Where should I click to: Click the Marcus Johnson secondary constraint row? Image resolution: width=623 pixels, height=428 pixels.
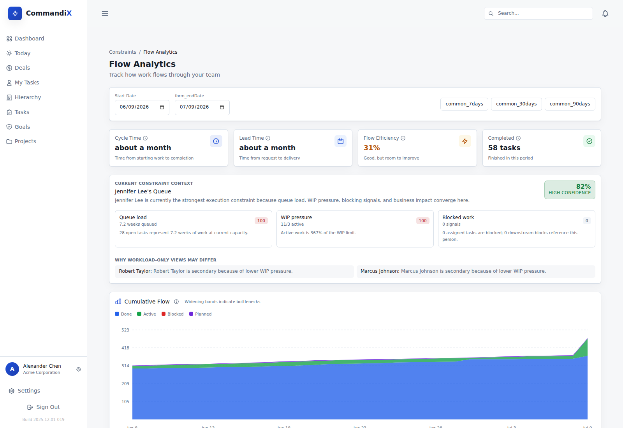click(x=476, y=271)
